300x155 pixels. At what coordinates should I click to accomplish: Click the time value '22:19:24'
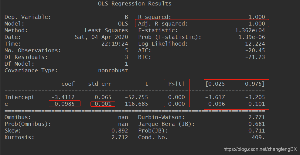tap(114, 44)
